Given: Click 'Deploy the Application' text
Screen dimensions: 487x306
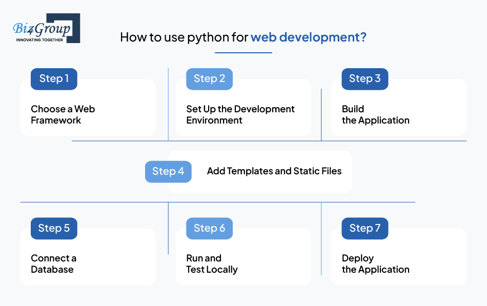Looking at the screenshot, I should click(375, 264).
